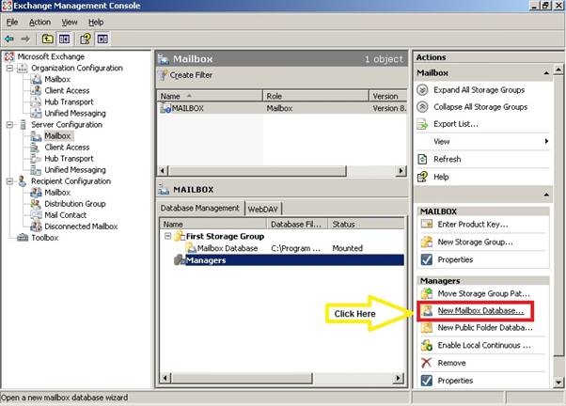Open the View submenu arrow in Actions

click(546, 142)
